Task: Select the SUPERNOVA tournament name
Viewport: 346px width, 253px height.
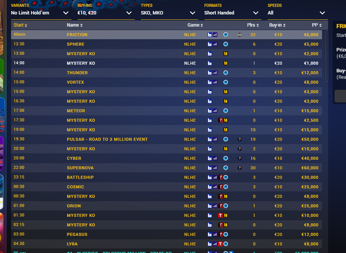Action: point(80,168)
